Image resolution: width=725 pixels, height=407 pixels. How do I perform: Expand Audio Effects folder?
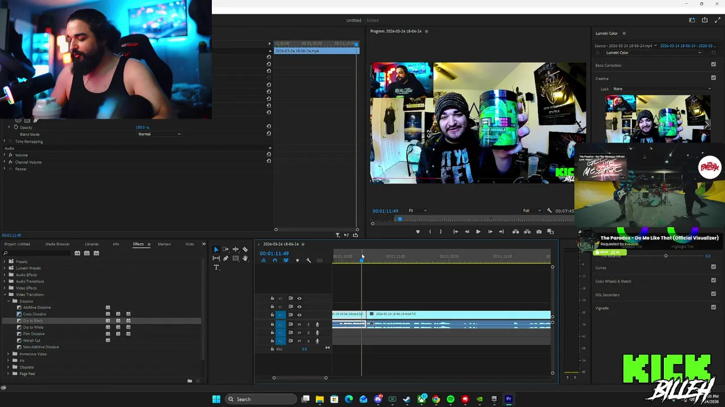pyautogui.click(x=5, y=275)
